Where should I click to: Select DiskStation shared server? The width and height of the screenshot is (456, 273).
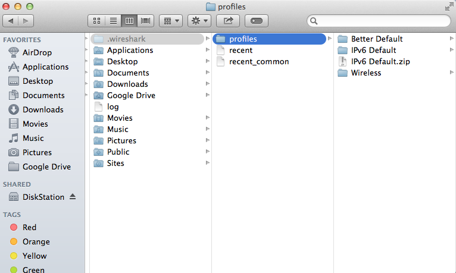point(37,197)
